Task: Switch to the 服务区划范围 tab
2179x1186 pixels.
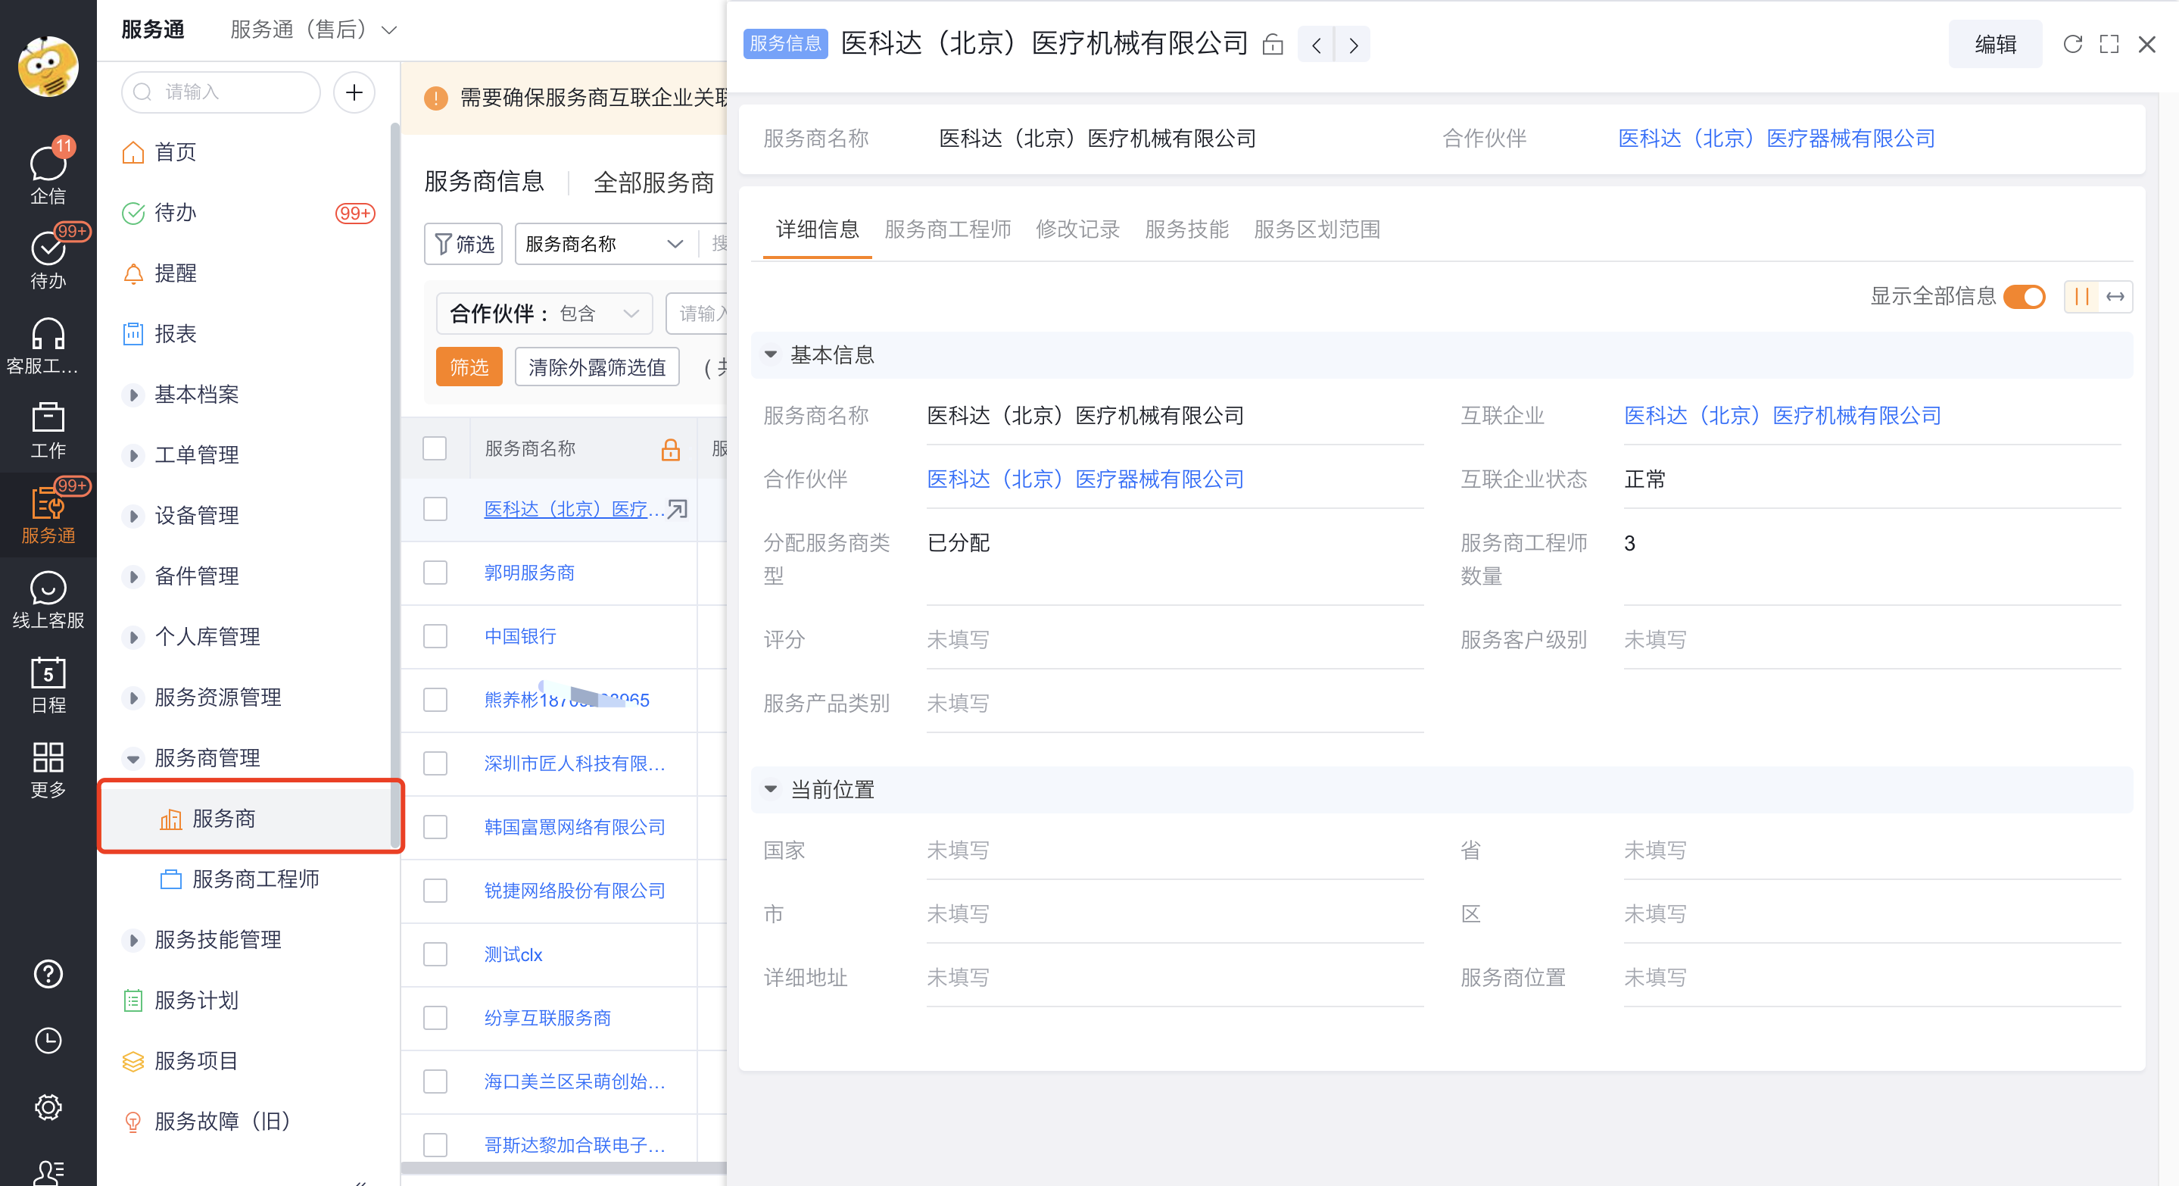Action: [1316, 229]
